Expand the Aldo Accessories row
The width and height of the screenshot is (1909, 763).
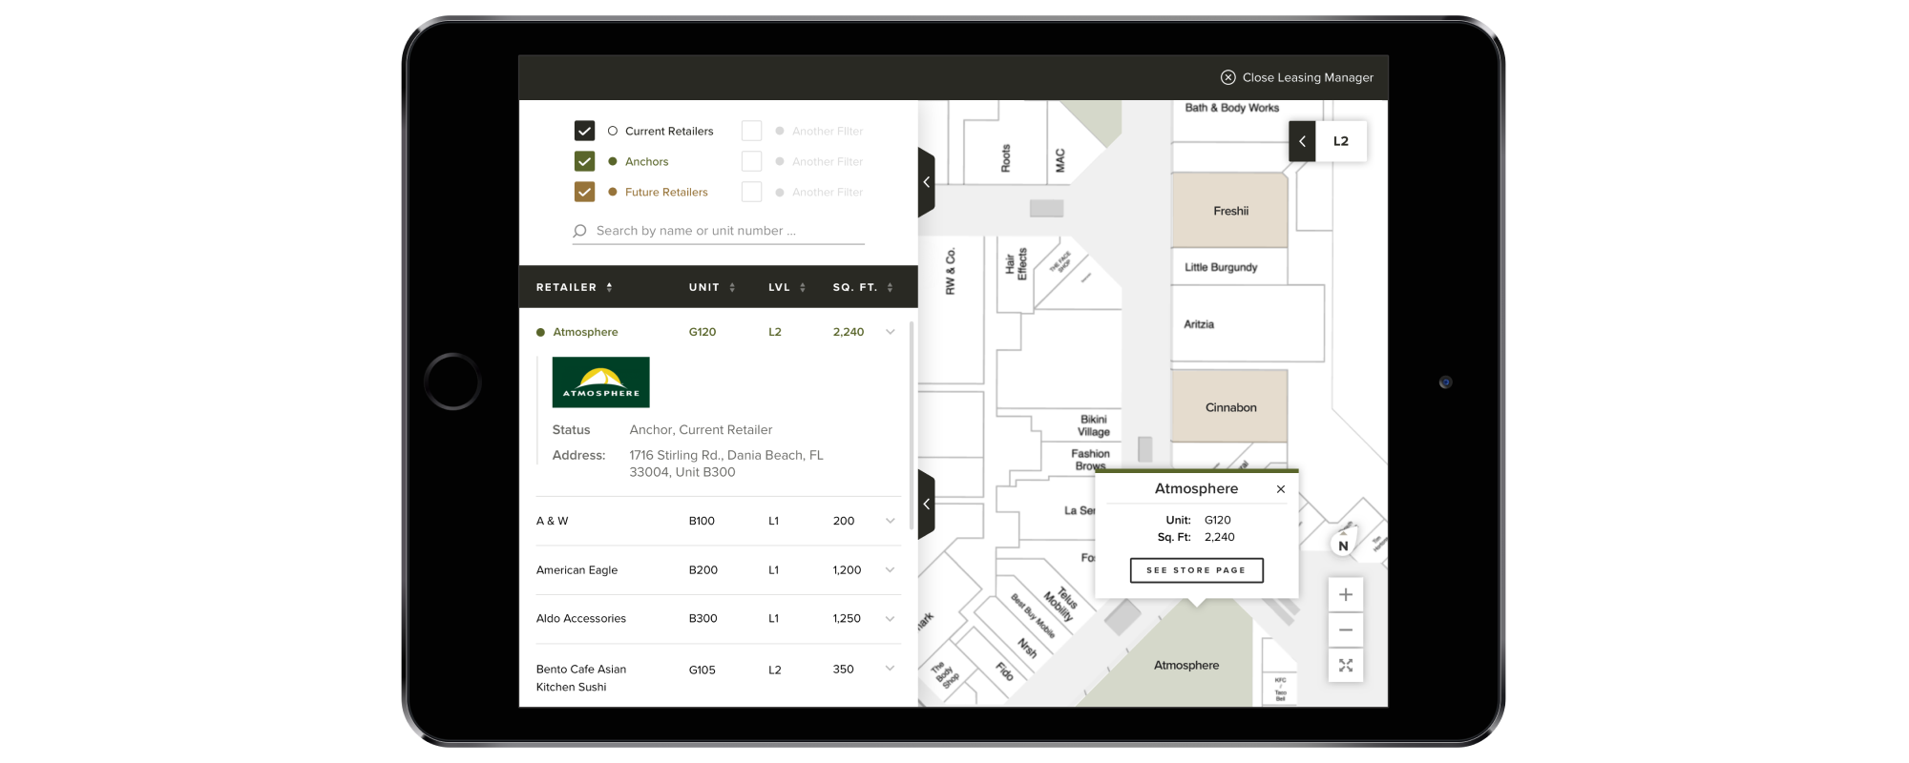(x=891, y=619)
